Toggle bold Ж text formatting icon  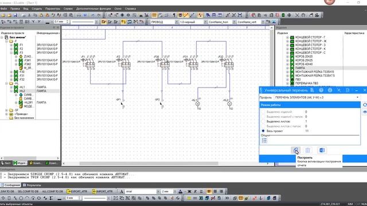point(189,192)
